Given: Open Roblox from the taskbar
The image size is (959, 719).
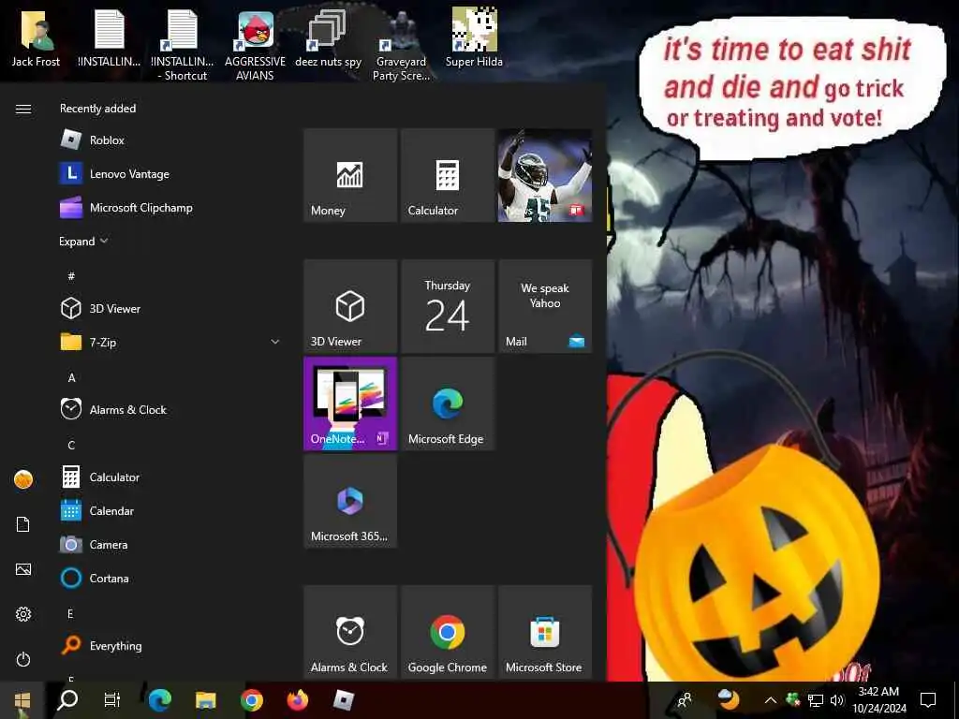Looking at the screenshot, I should tap(343, 700).
